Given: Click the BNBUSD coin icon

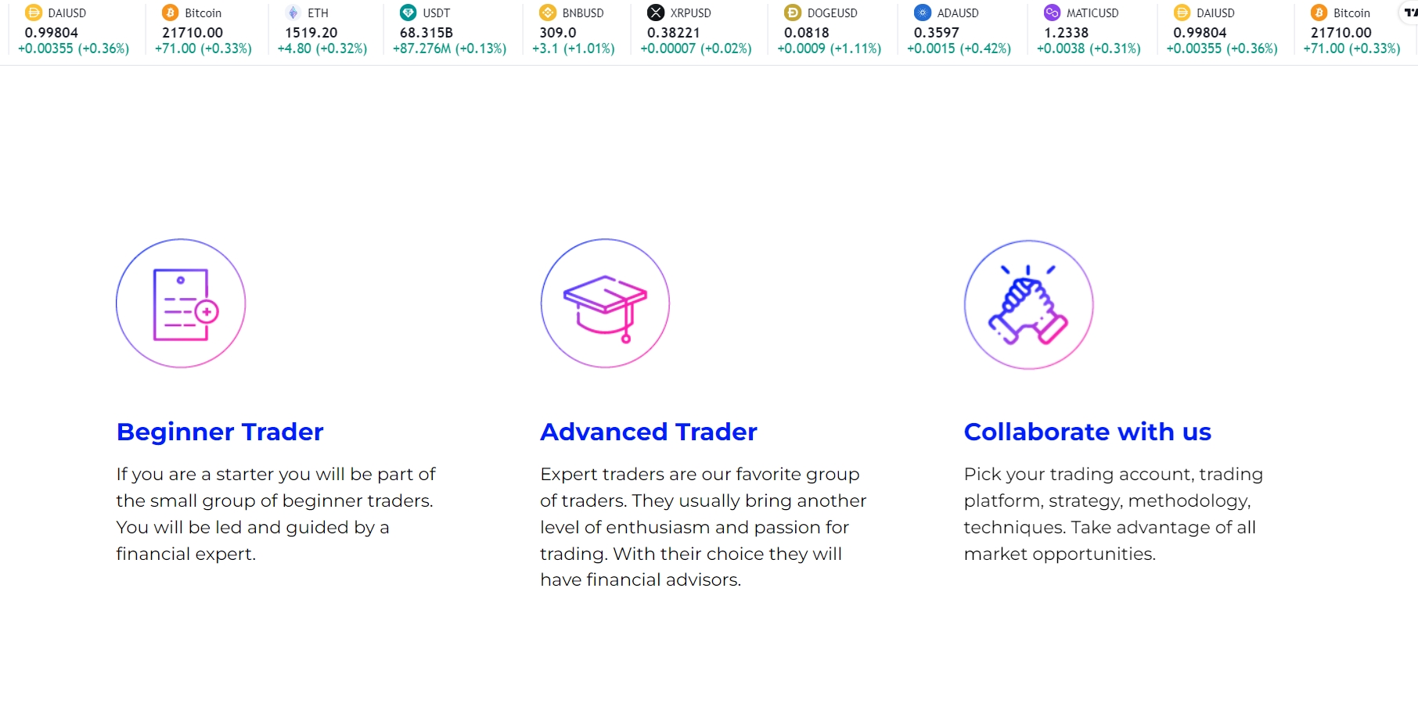Looking at the screenshot, I should pyautogui.click(x=548, y=13).
